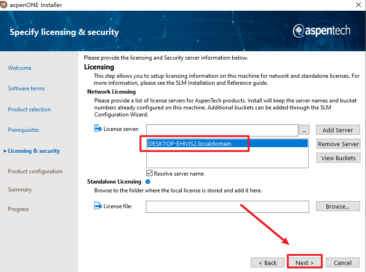Click the ellipsis button beside License server

click(304, 130)
